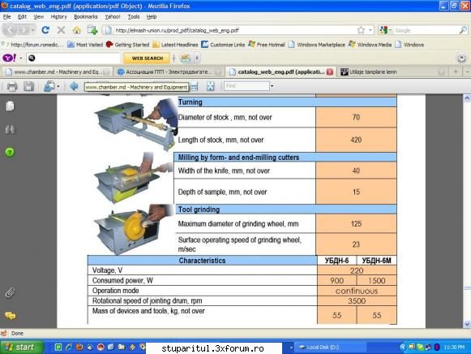Open the View menu
471x354 pixels.
click(38, 17)
